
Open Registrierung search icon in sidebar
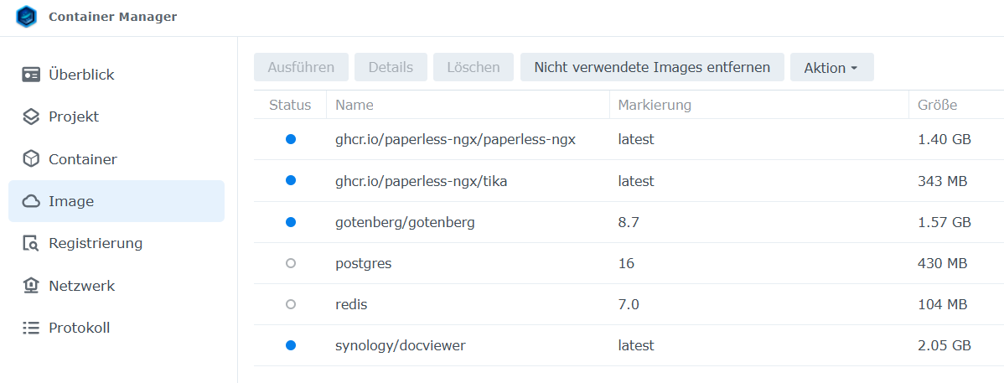[31, 244]
